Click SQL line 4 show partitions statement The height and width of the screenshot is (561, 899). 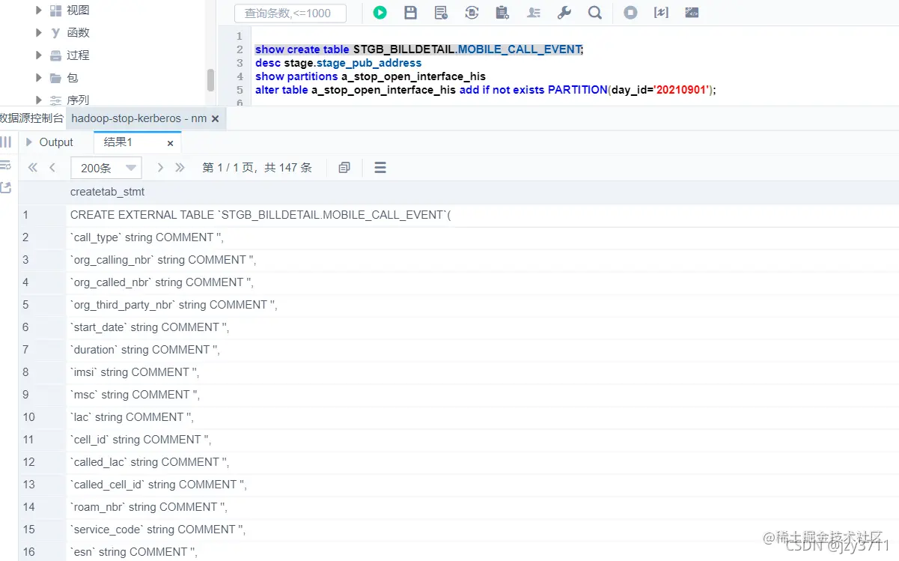[x=370, y=76]
